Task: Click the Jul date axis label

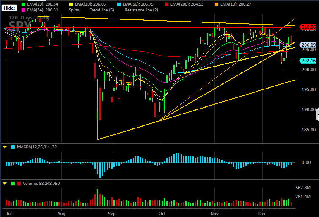Action: coord(9,214)
